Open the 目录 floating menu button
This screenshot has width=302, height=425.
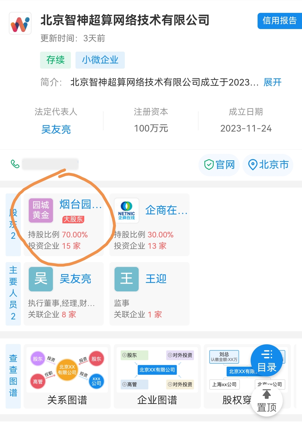(267, 361)
